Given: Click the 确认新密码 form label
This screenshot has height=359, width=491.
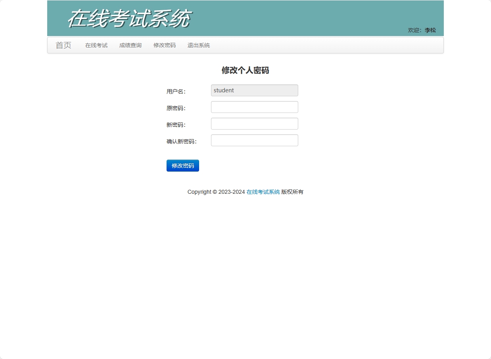Looking at the screenshot, I should click(x=182, y=141).
